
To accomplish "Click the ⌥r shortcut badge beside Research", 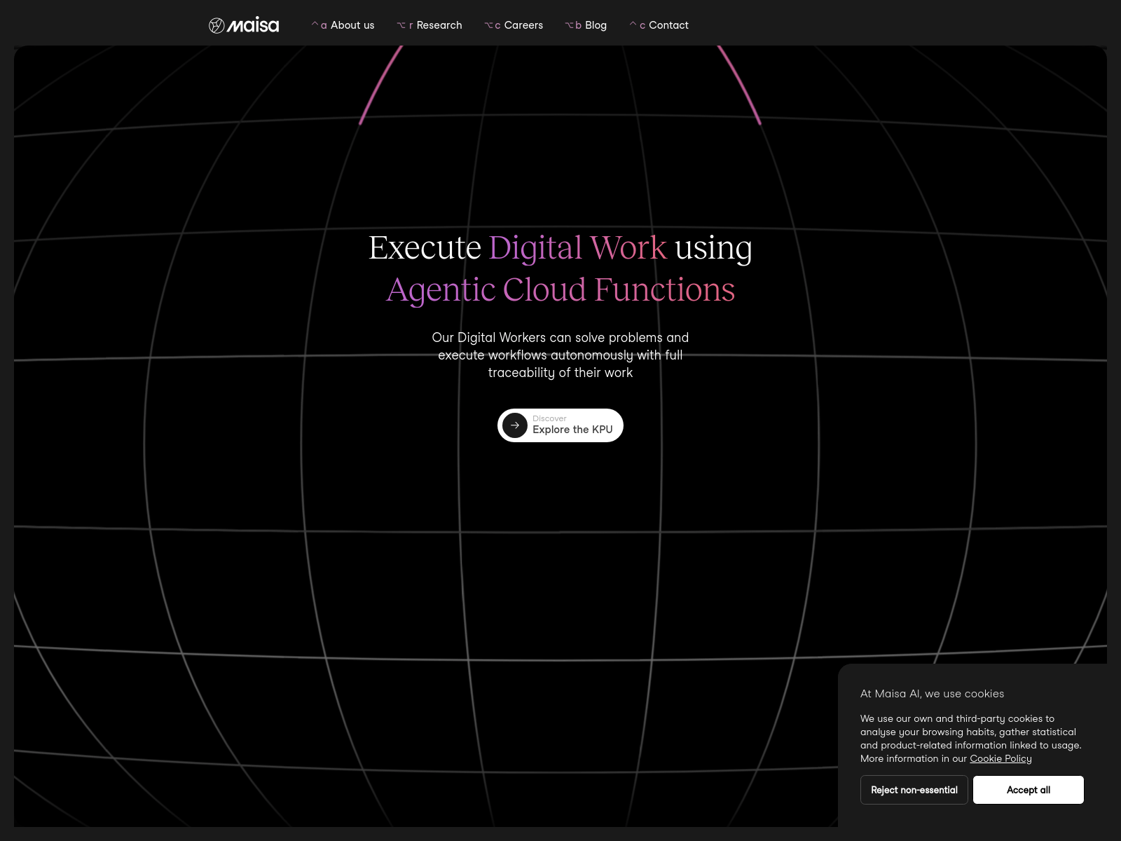I will tap(405, 25).
